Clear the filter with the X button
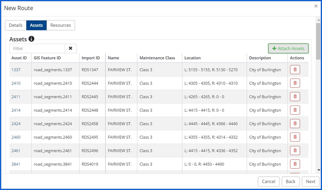Screen dimensions: 322x190 71,49
